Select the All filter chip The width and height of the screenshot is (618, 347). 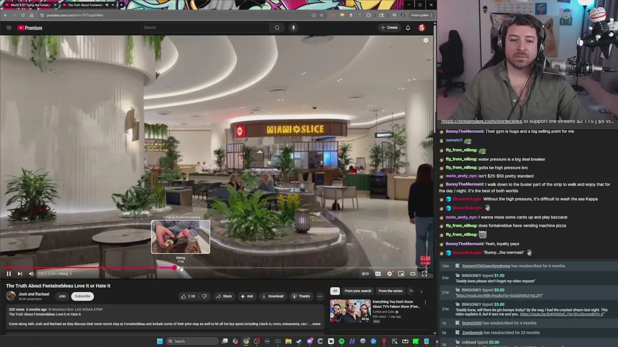click(335, 291)
